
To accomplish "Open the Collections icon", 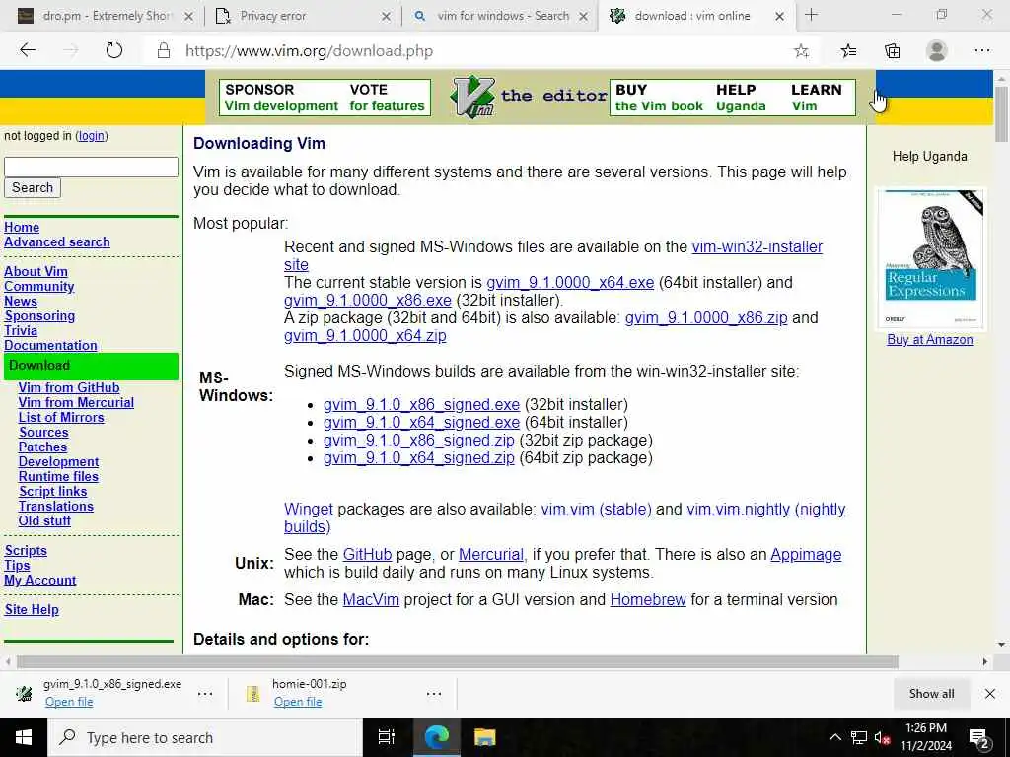I will [x=892, y=51].
